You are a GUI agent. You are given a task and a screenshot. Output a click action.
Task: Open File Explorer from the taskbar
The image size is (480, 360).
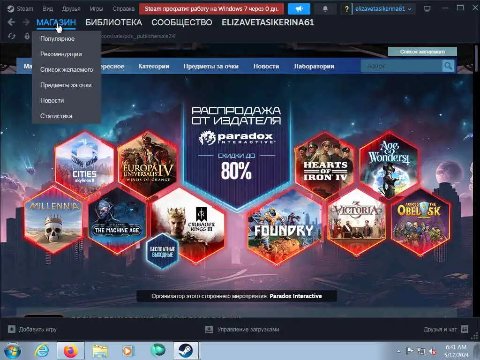(x=100, y=351)
